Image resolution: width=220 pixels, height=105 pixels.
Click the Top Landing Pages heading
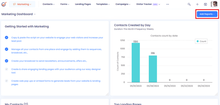pyautogui.click(x=128, y=104)
